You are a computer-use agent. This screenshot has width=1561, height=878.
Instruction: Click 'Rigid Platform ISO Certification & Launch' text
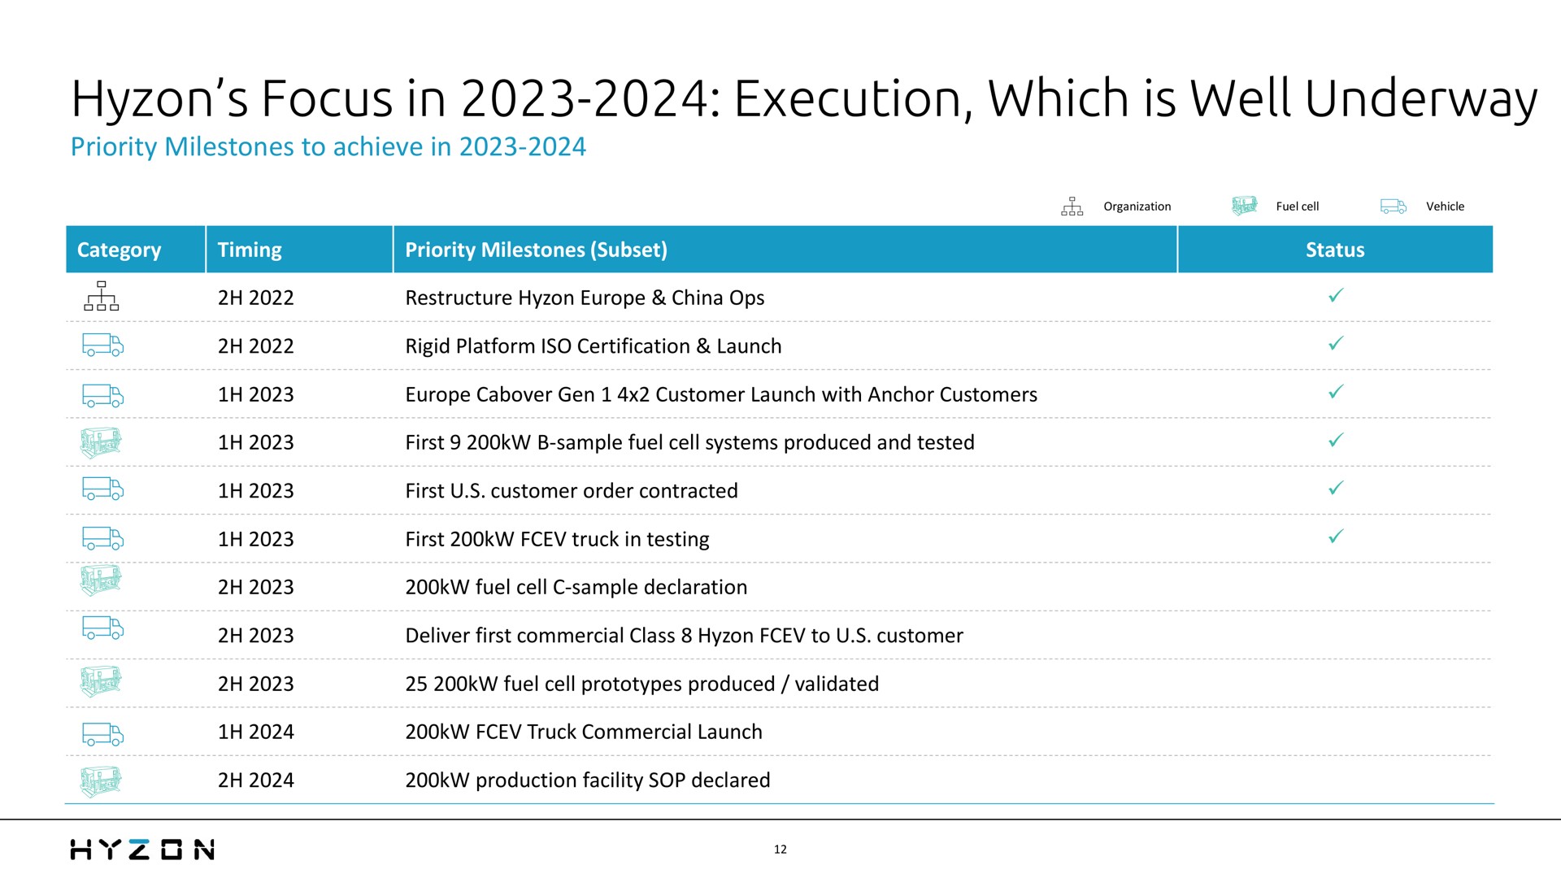[x=594, y=346]
